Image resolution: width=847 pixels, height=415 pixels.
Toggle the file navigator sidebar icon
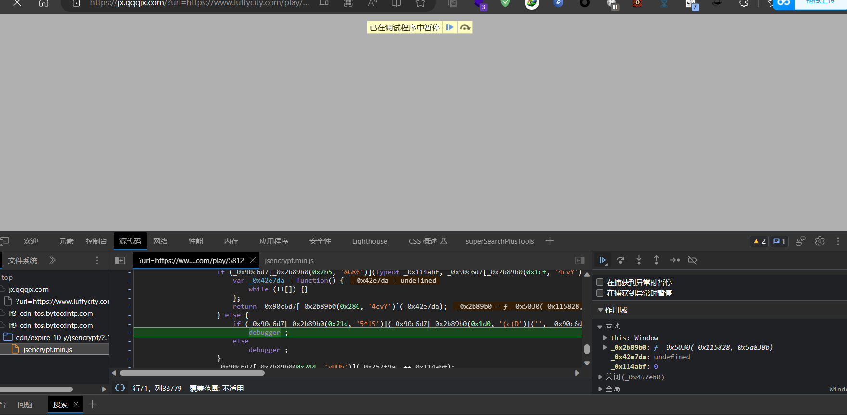(120, 260)
